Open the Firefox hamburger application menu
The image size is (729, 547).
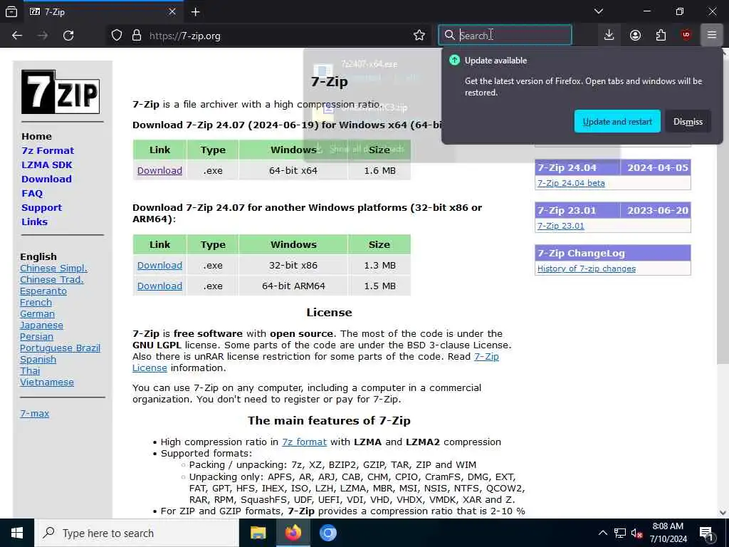click(x=712, y=36)
